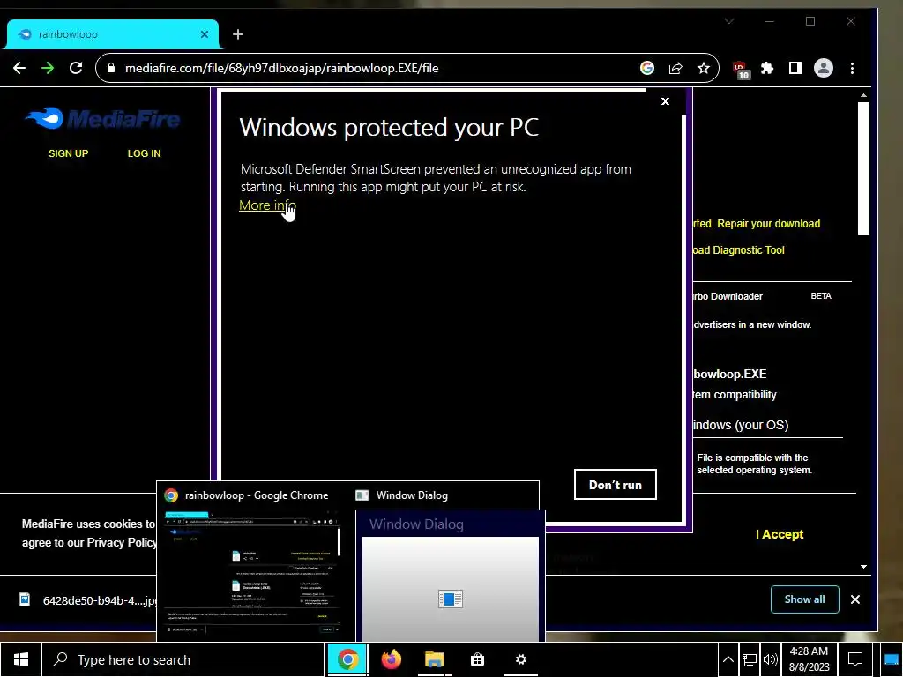Click the page scrollbar down arrow
Image resolution: width=903 pixels, height=677 pixels.
(863, 567)
